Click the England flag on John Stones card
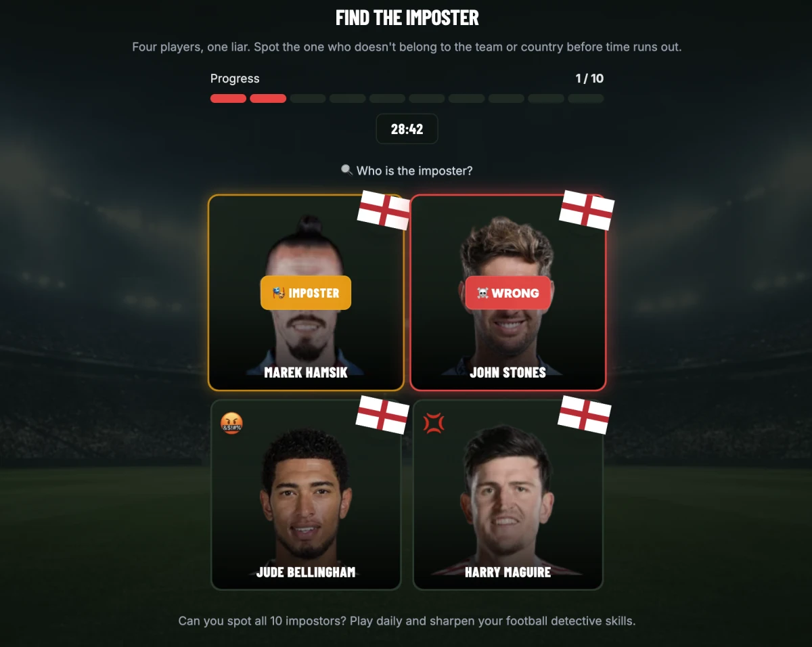The width and height of the screenshot is (812, 647). point(587,210)
